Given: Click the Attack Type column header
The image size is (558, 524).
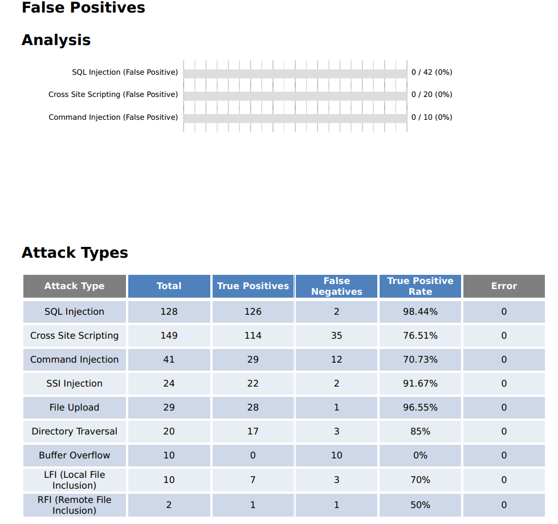Looking at the screenshot, I should [x=75, y=286].
